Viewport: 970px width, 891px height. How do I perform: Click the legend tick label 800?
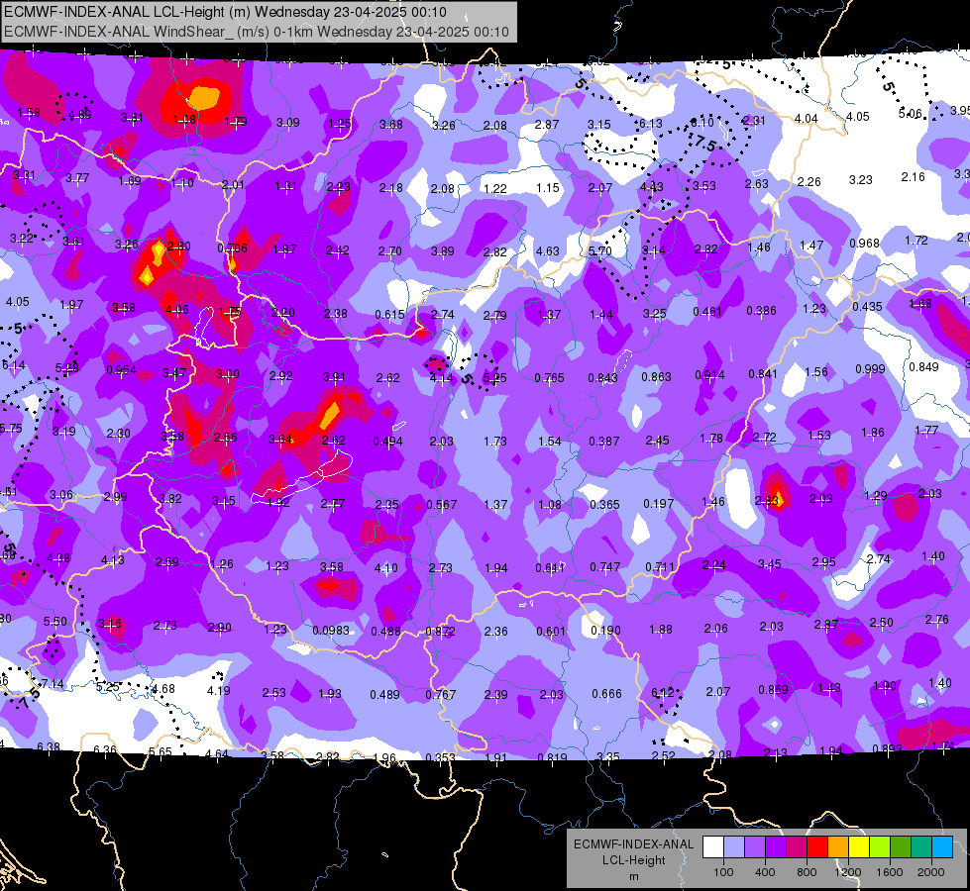[807, 872]
